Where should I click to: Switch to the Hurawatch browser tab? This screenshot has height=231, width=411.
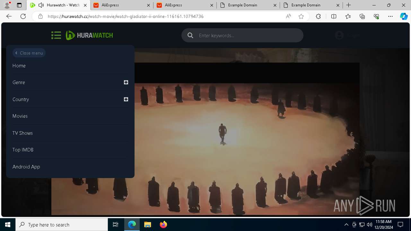[59, 5]
